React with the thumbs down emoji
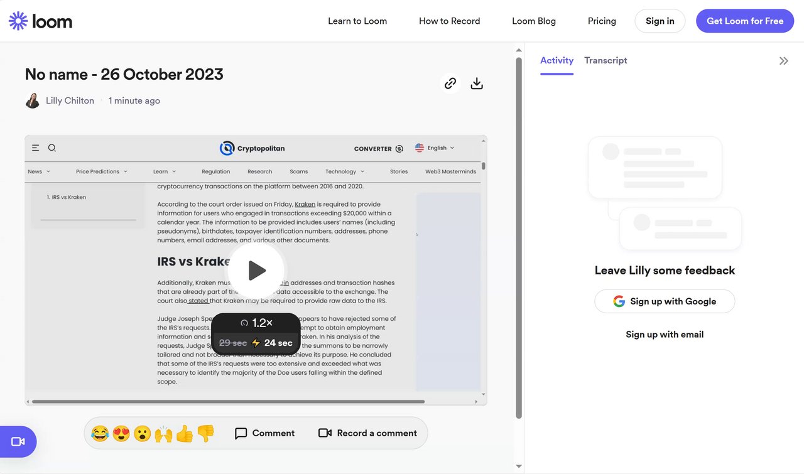 [205, 433]
